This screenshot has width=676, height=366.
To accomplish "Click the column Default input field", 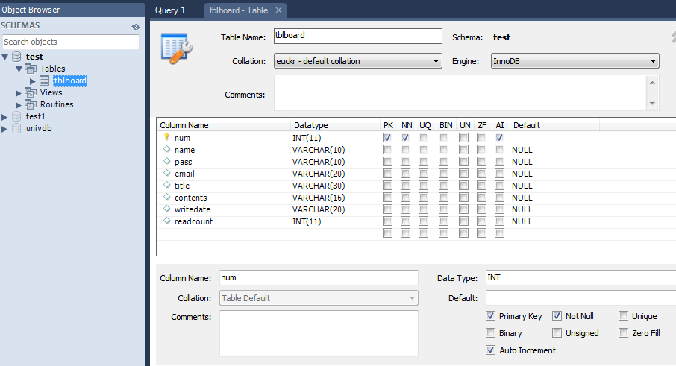I will [580, 298].
